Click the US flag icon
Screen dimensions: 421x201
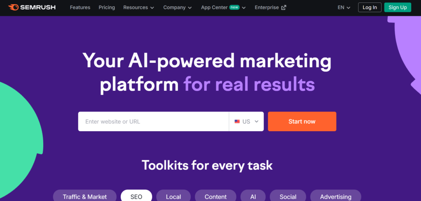(x=237, y=122)
